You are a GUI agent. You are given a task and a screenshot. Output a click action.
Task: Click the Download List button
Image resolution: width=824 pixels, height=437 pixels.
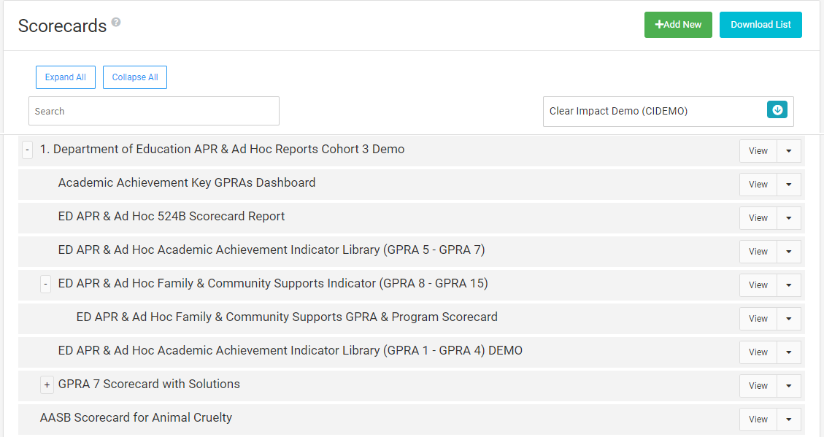tap(761, 25)
